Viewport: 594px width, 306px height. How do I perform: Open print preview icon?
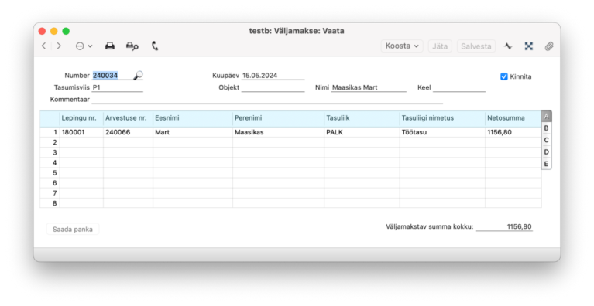pos(132,46)
